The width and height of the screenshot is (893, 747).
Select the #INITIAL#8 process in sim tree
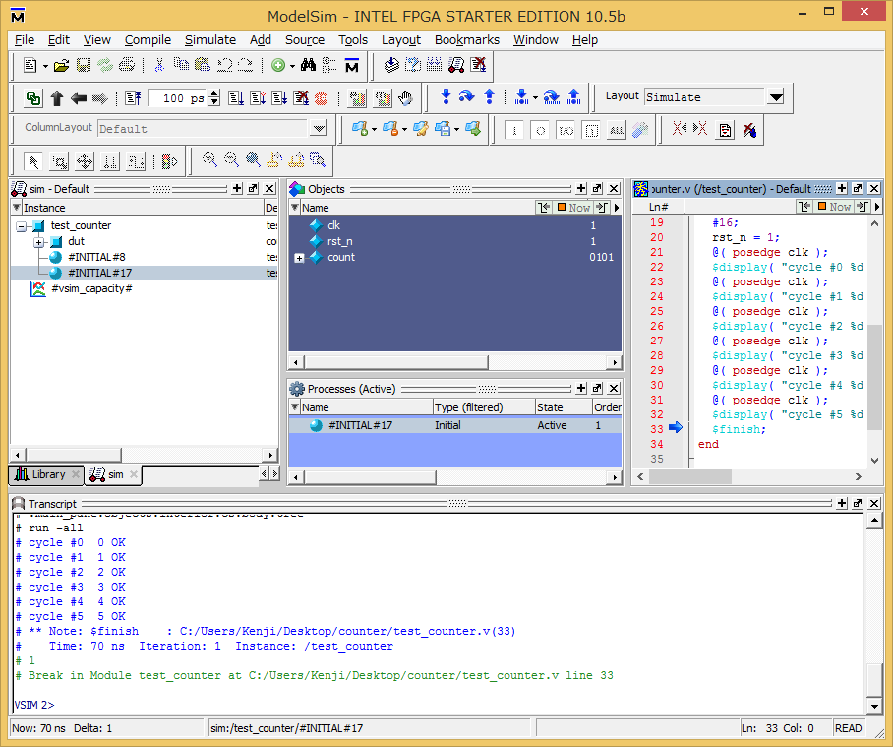coord(96,257)
